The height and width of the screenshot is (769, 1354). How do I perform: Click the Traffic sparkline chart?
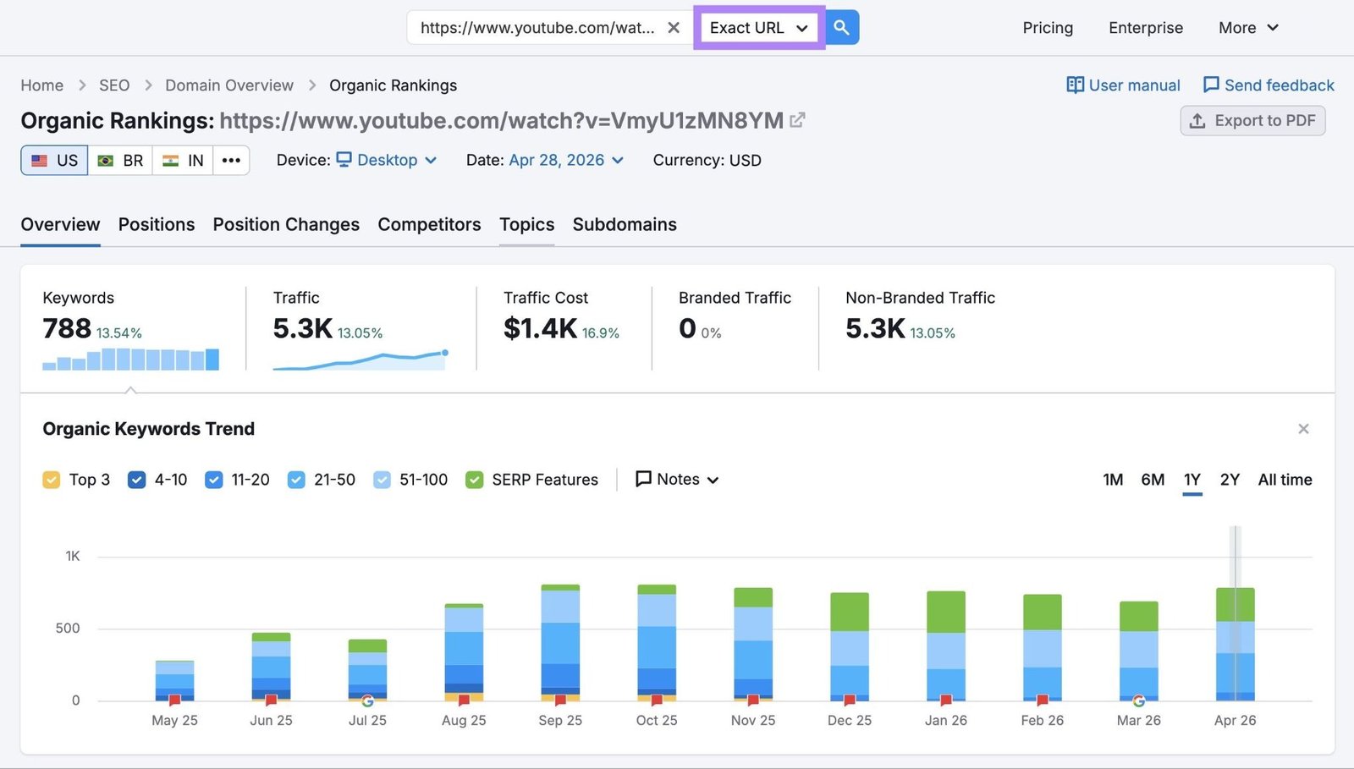point(361,360)
